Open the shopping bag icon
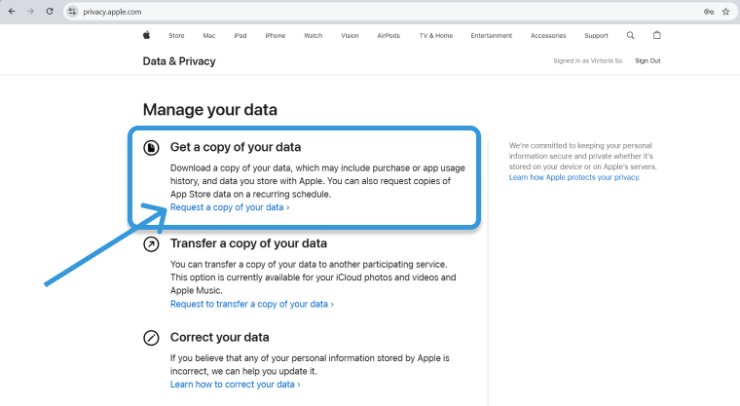 tap(657, 35)
